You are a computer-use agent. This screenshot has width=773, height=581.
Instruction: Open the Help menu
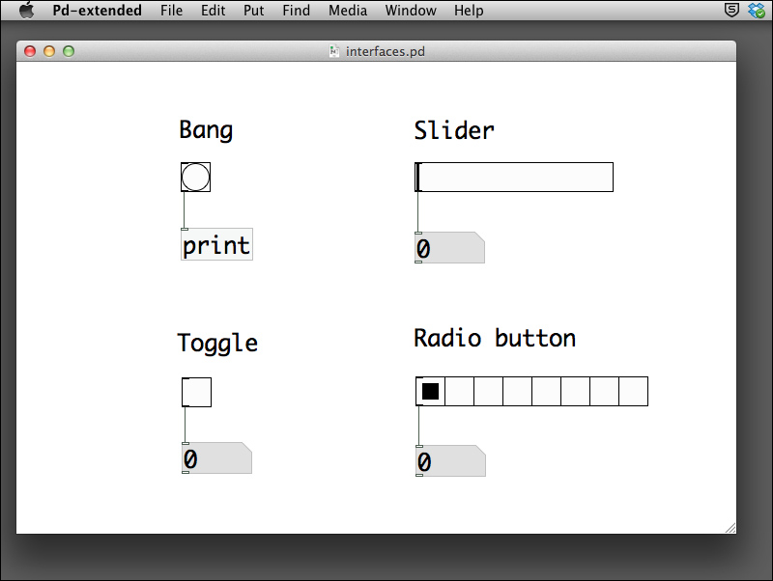[469, 10]
